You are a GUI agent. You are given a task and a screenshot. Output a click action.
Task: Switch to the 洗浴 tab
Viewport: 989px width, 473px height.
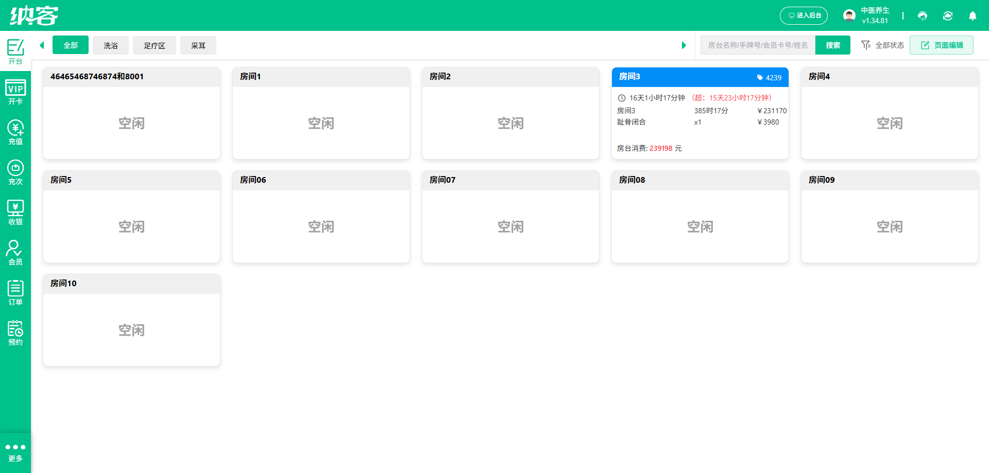tap(111, 45)
